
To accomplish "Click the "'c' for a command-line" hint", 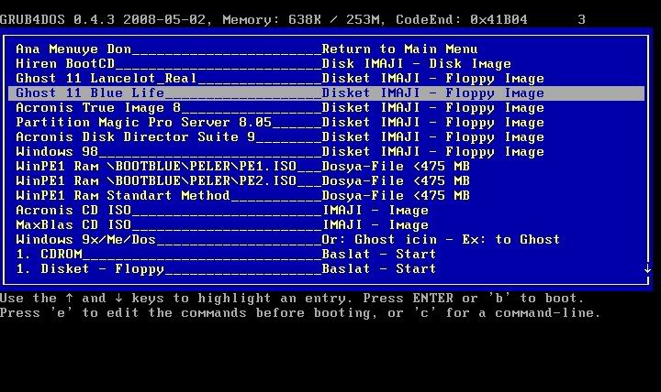I will click(506, 313).
